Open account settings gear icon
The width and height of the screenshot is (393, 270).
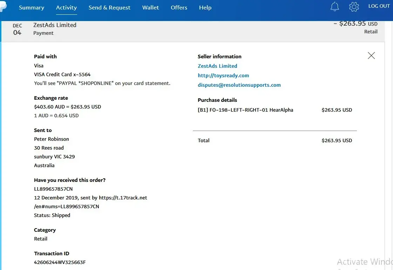click(x=354, y=7)
